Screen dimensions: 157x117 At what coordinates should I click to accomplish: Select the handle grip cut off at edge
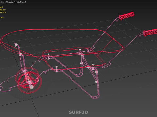[150, 32]
